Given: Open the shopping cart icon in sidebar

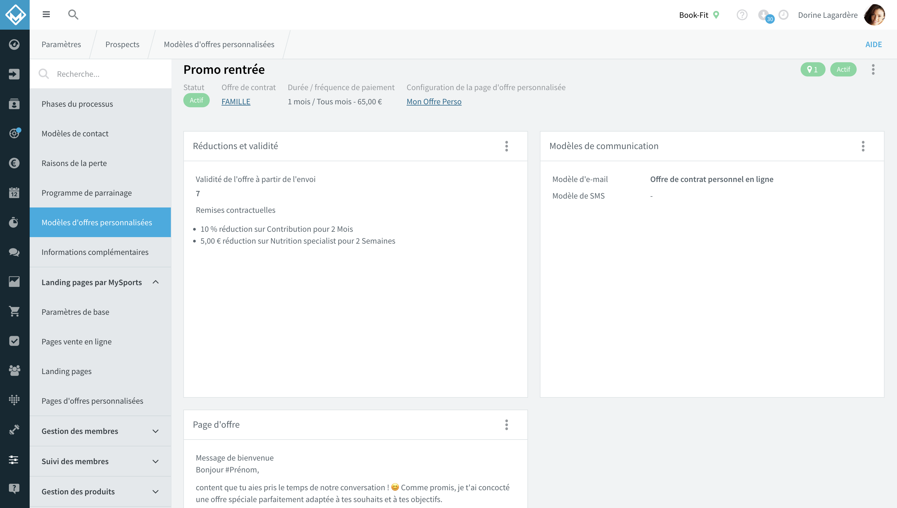Looking at the screenshot, I should click(14, 311).
